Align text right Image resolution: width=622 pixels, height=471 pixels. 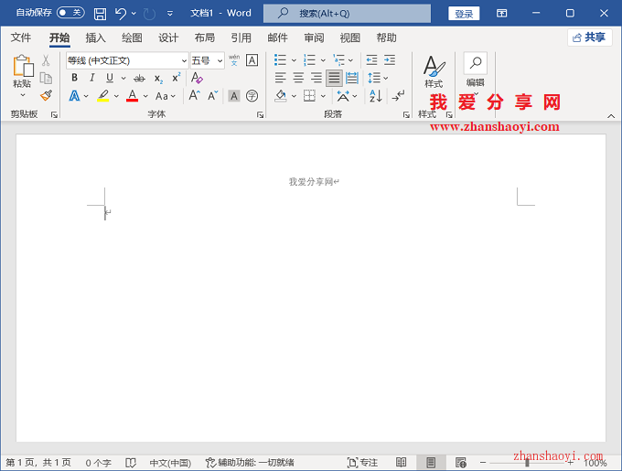click(316, 78)
